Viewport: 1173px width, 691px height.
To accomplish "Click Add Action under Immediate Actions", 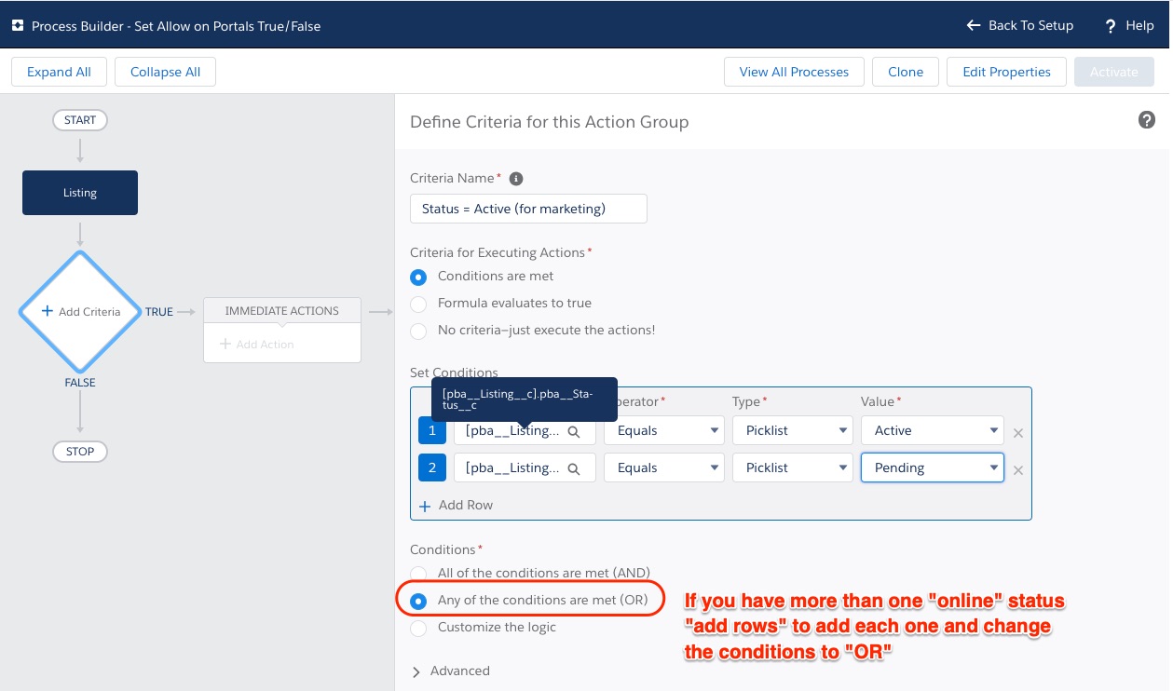I will pos(258,345).
